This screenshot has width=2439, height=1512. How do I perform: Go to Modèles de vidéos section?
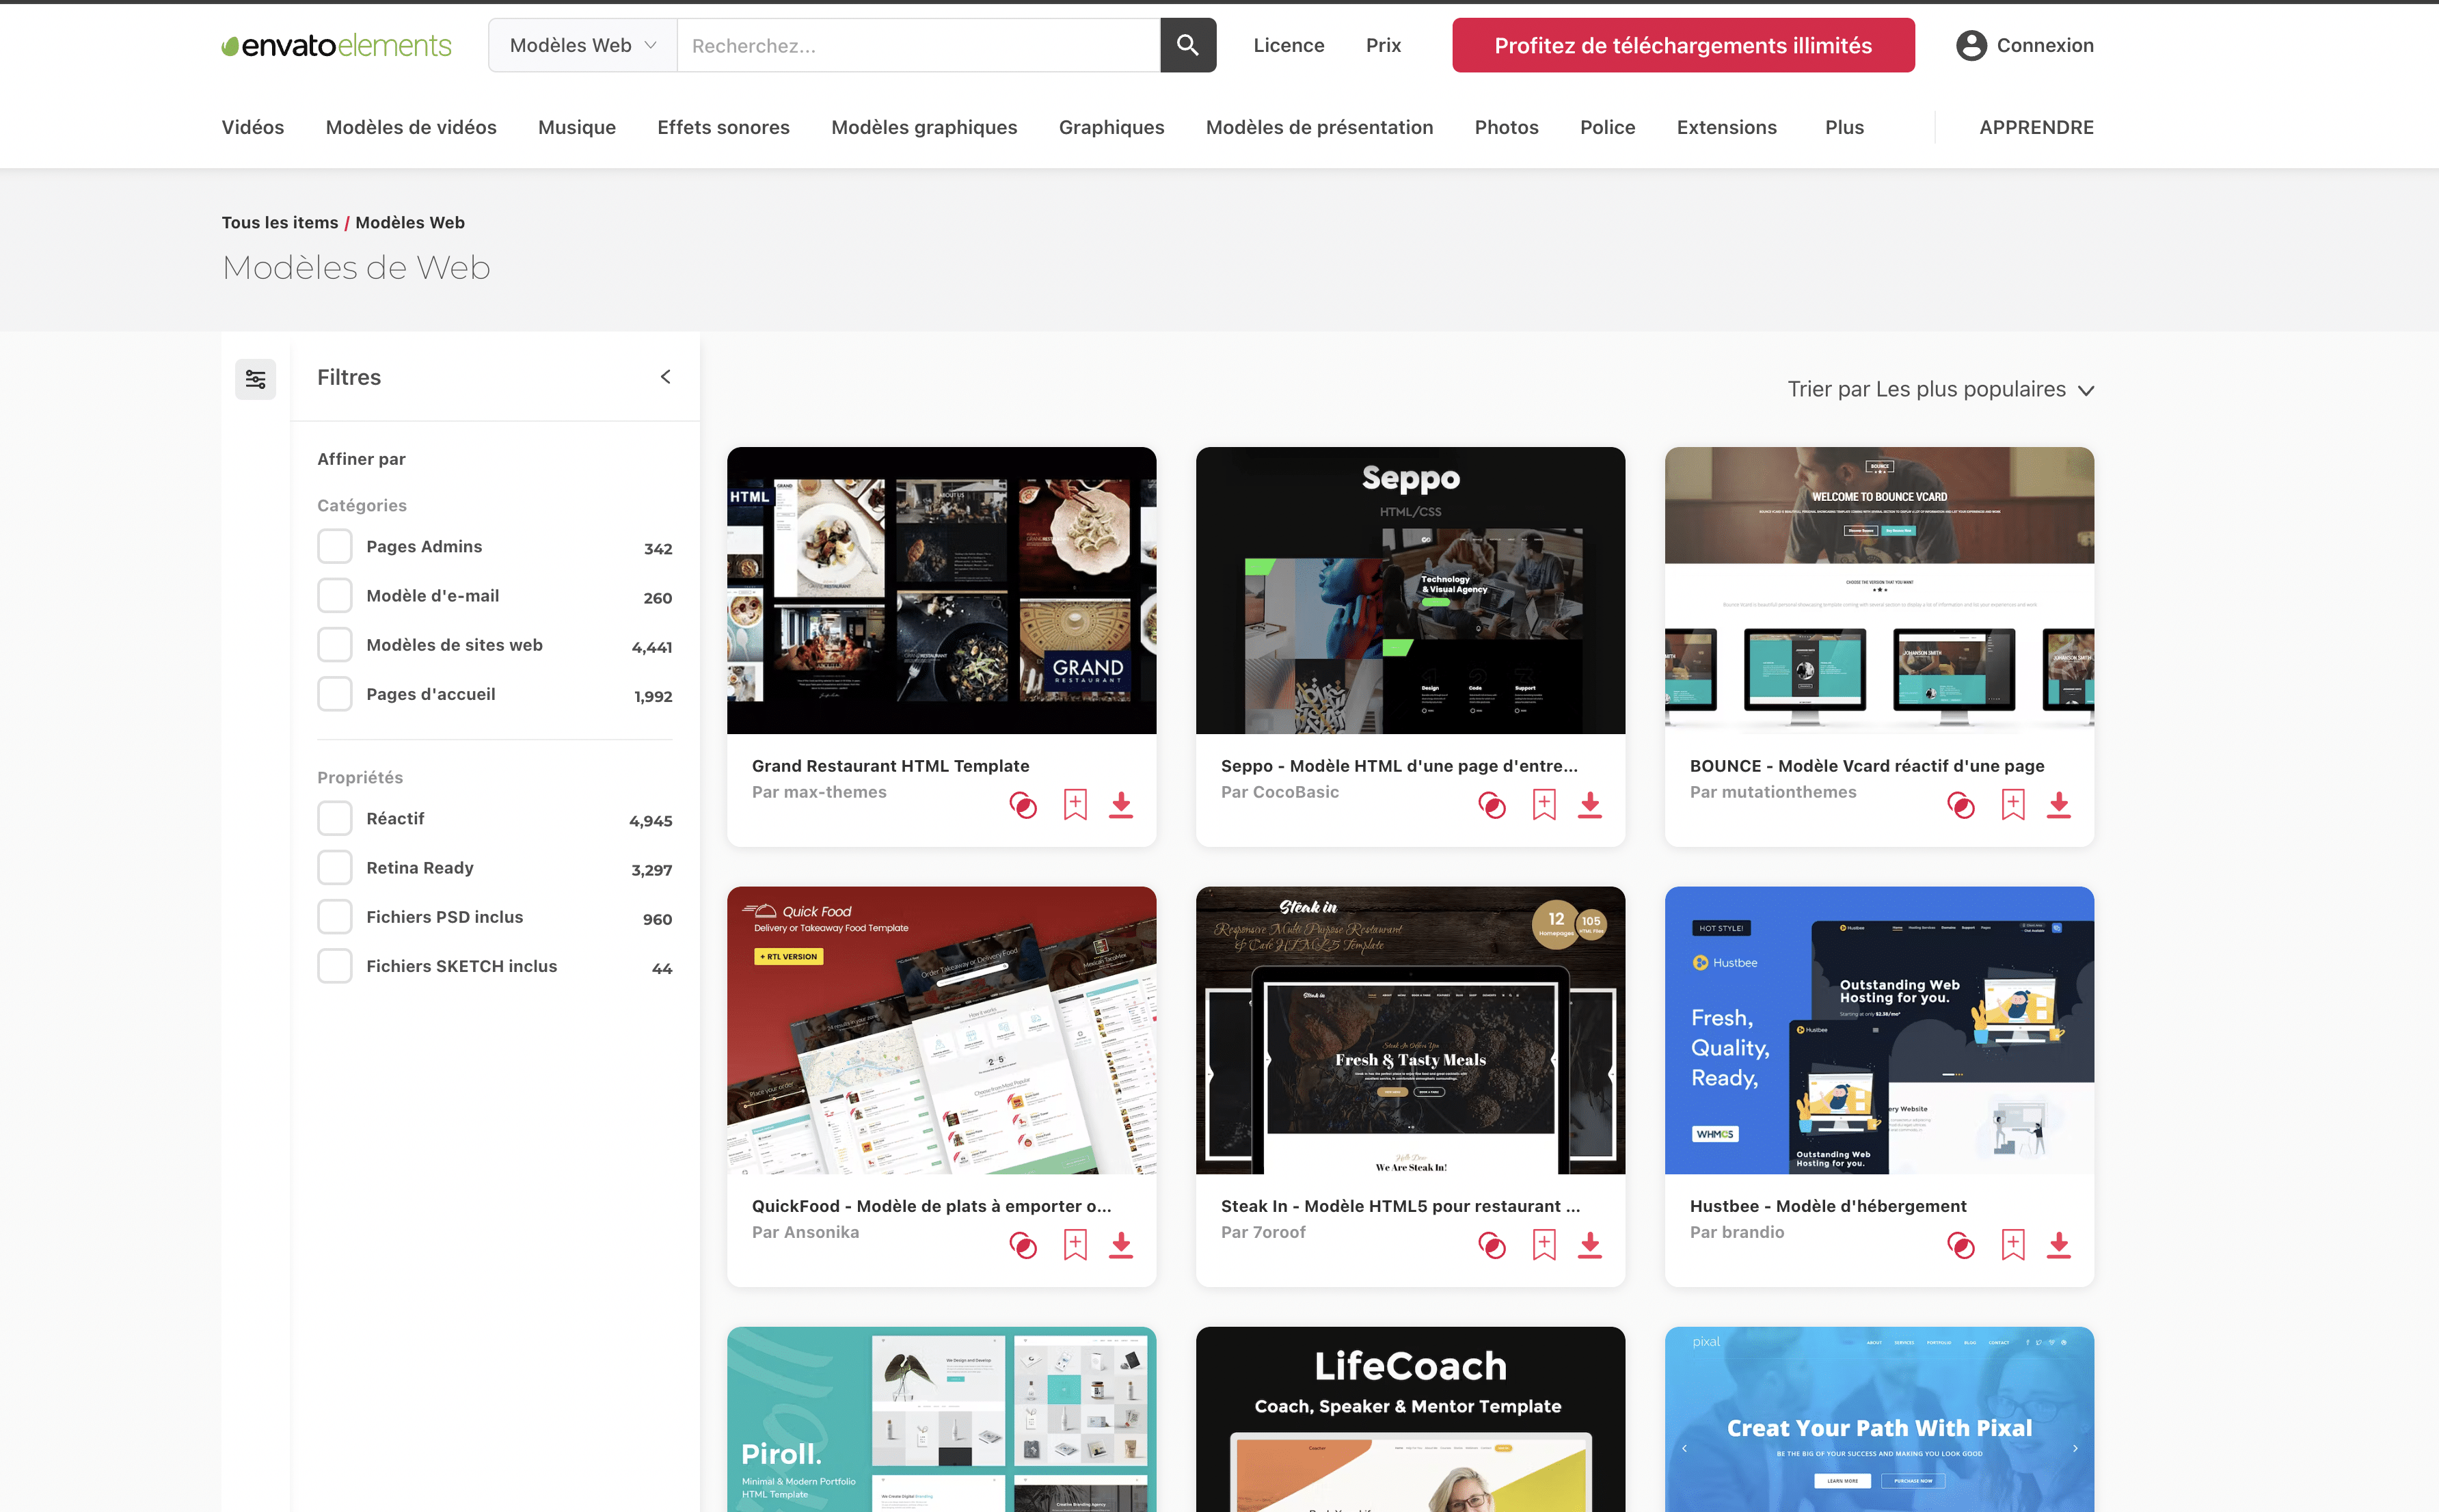(x=411, y=127)
